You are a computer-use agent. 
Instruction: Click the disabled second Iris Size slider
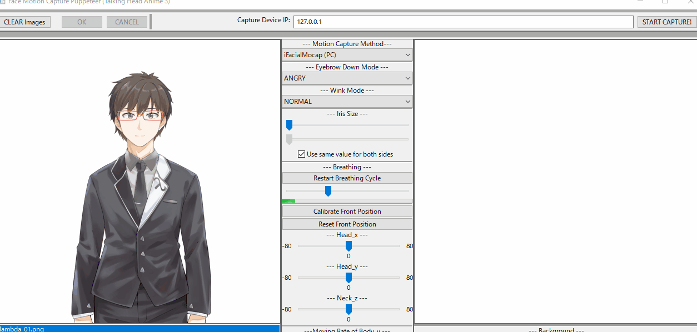(x=347, y=139)
